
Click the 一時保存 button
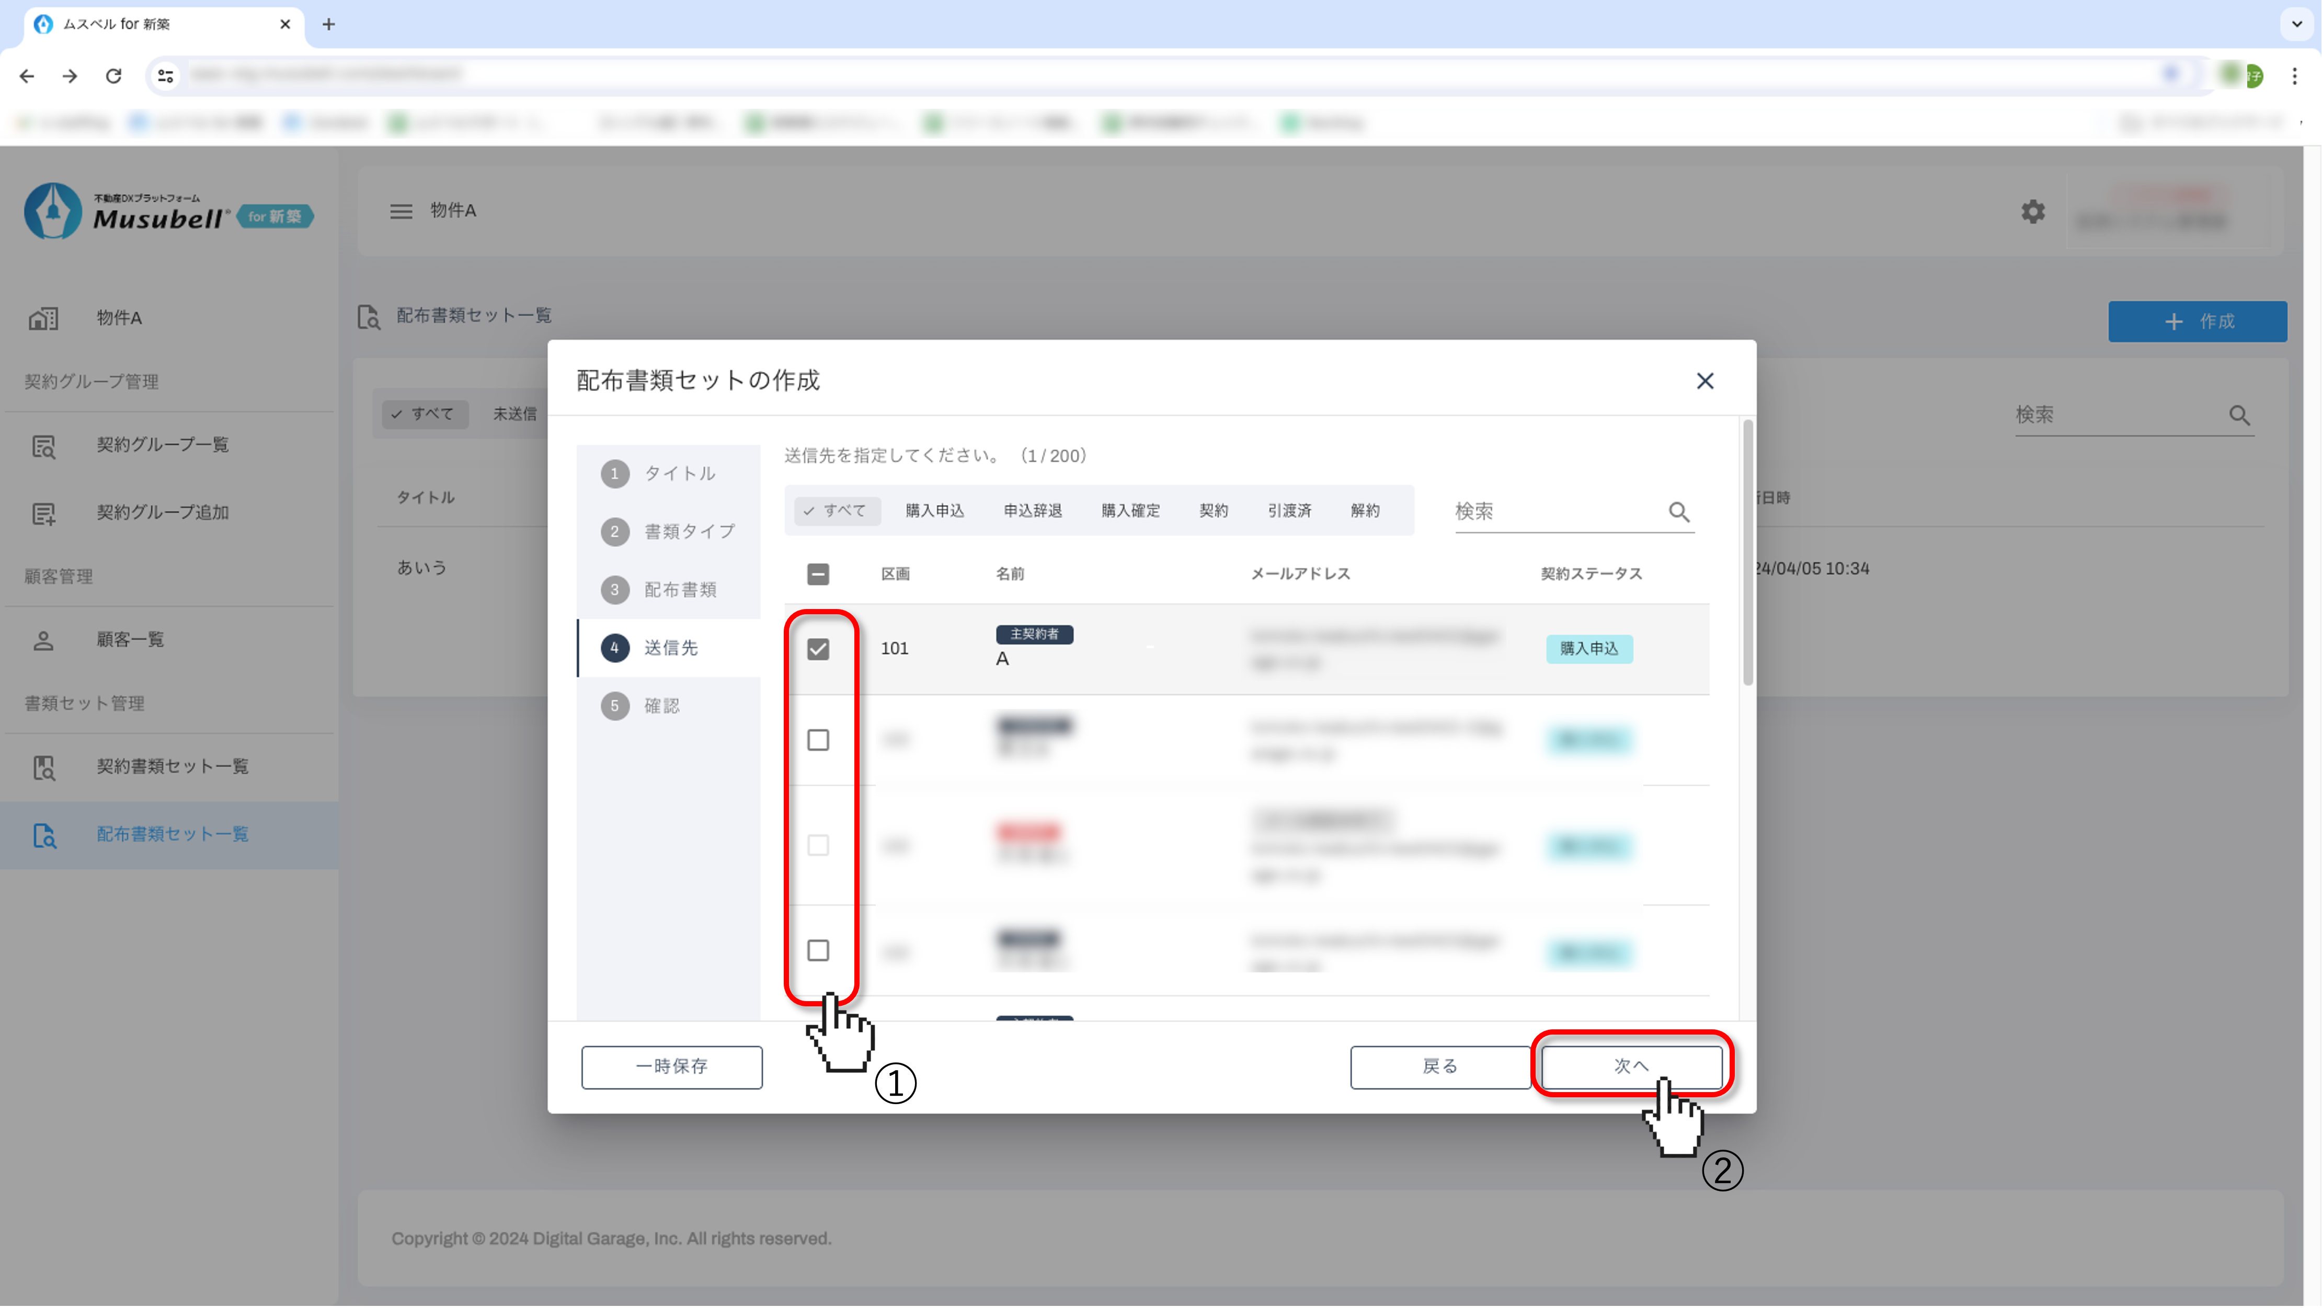[671, 1066]
